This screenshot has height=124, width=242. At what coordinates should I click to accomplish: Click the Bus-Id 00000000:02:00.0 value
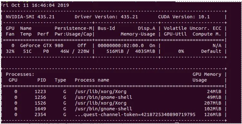click(x=121, y=46)
